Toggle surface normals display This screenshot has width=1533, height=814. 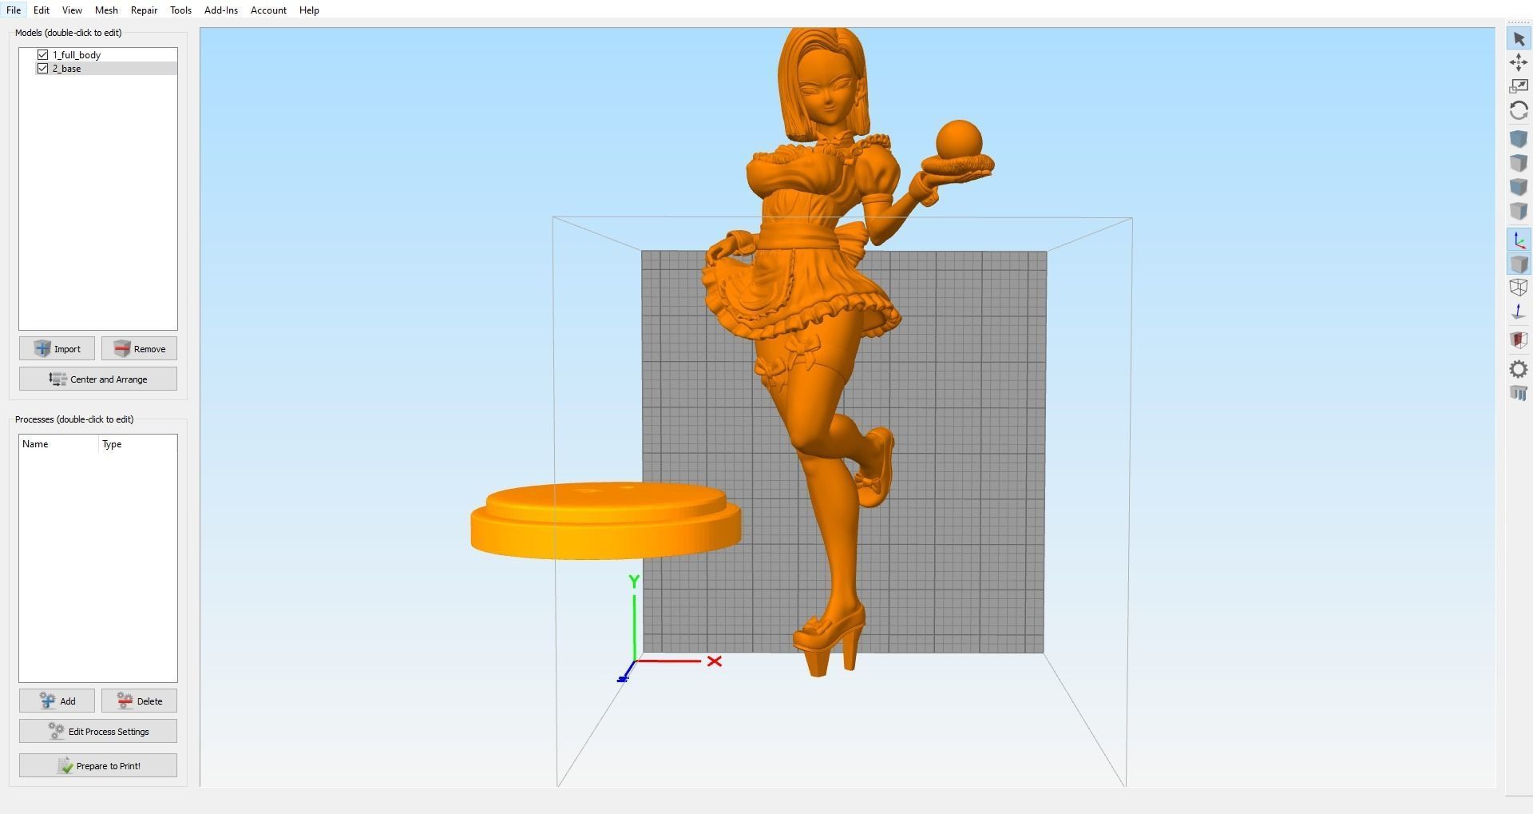pos(1519,312)
